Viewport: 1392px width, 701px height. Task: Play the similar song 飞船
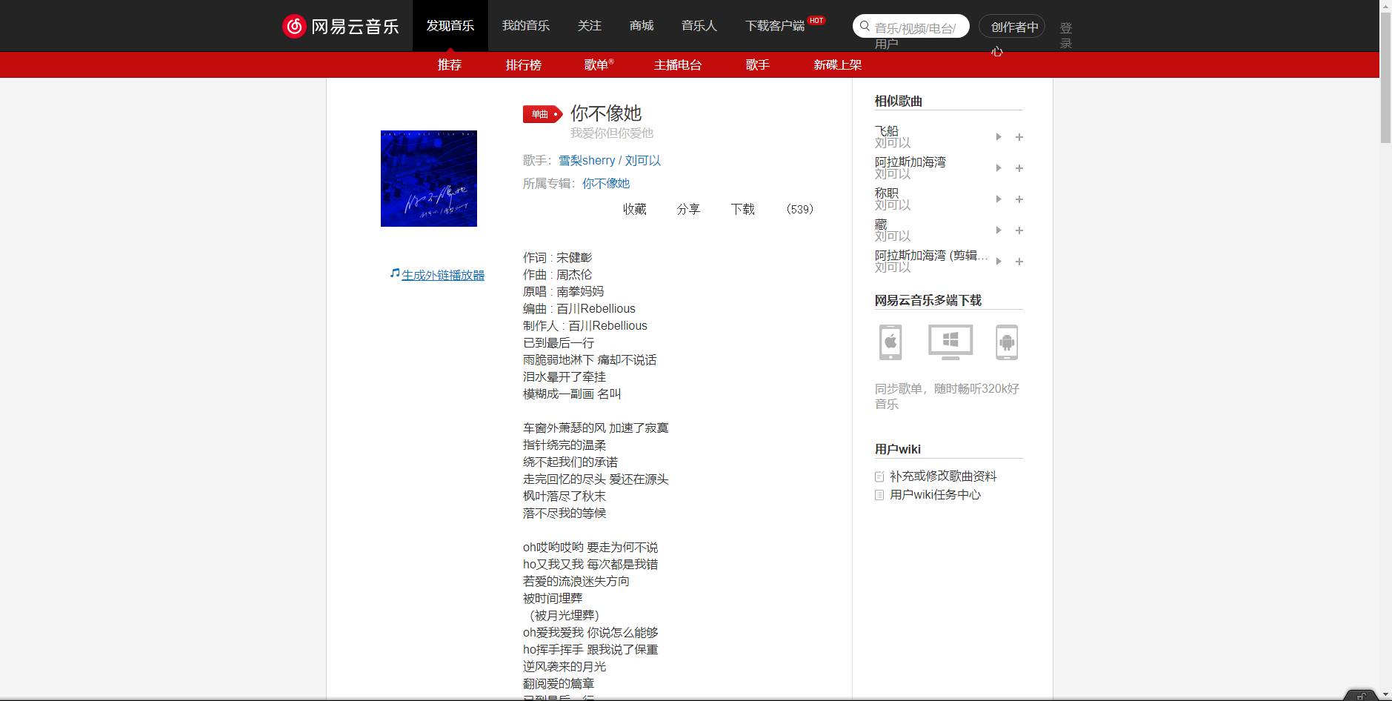pos(998,137)
